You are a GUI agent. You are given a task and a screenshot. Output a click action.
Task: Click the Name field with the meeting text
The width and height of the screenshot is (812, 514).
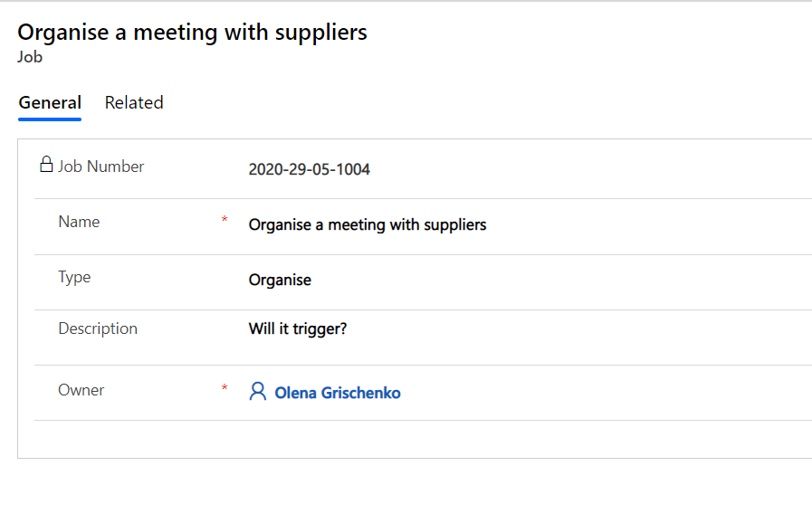[x=368, y=224]
